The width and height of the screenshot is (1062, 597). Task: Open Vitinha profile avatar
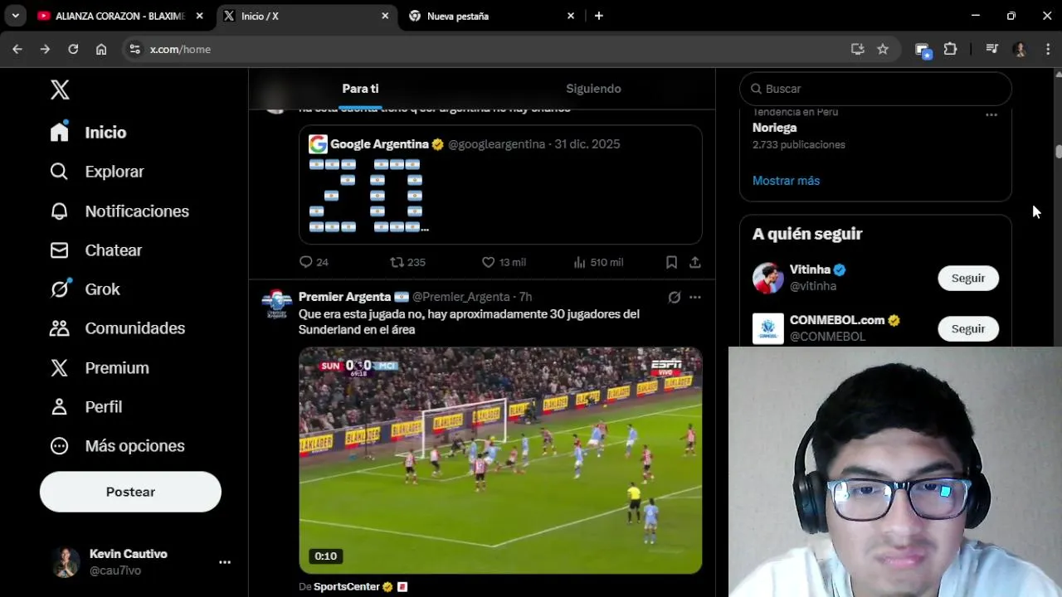pos(768,278)
